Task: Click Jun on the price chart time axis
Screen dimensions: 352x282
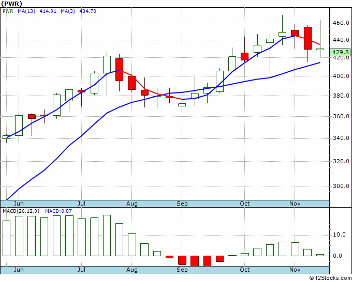Action: click(19, 204)
